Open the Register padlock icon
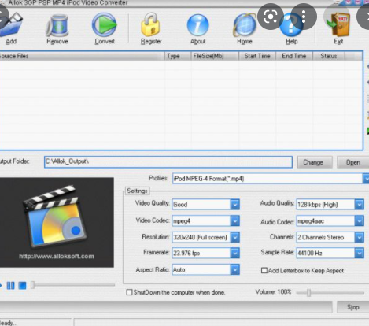Screen dimensions: 369x326 point(150,24)
